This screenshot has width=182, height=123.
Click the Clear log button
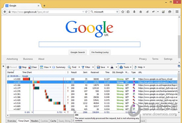(33, 67)
